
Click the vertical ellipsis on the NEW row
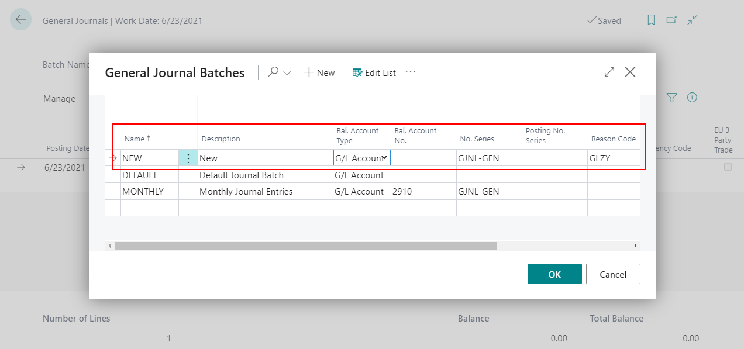tap(188, 158)
